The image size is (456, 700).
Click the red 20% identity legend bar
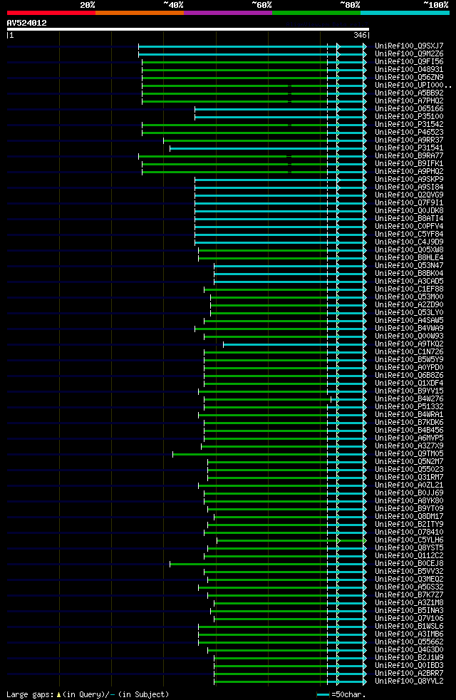pyautogui.click(x=51, y=13)
